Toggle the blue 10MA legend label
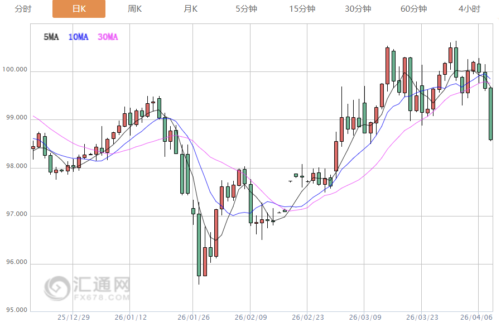The width and height of the screenshot is (501, 327). tap(78, 37)
